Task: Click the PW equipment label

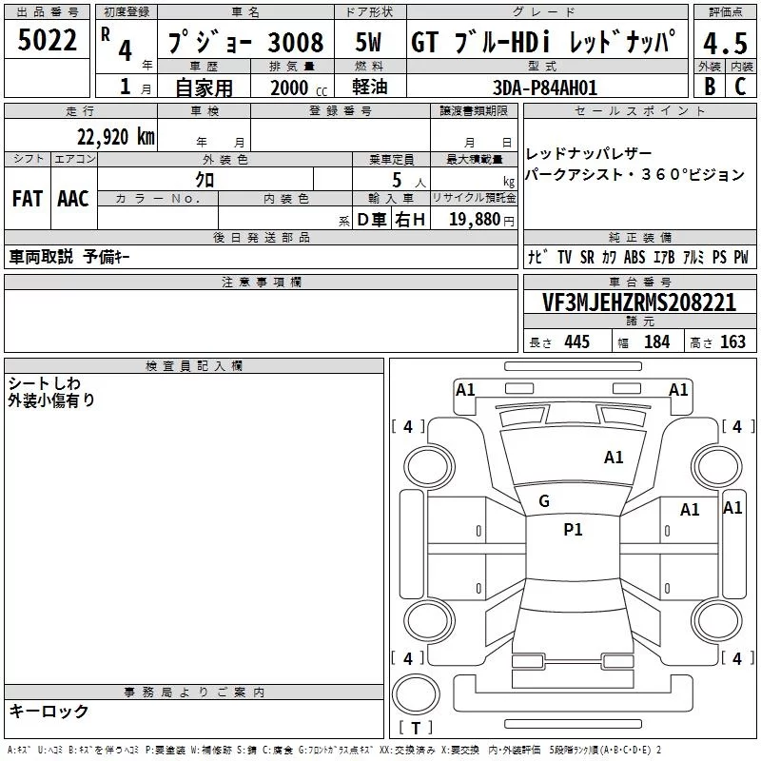Action: click(741, 257)
